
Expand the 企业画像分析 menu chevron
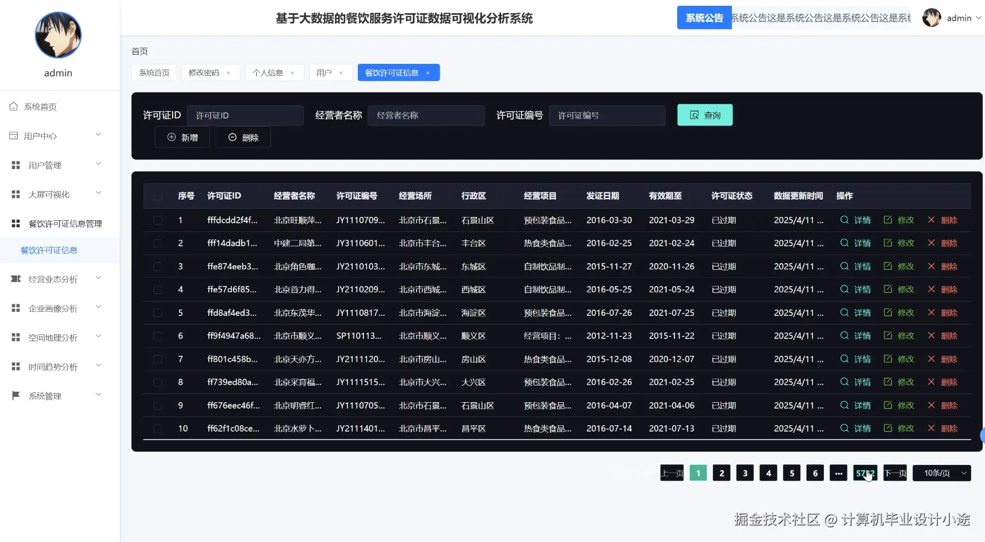tap(98, 307)
